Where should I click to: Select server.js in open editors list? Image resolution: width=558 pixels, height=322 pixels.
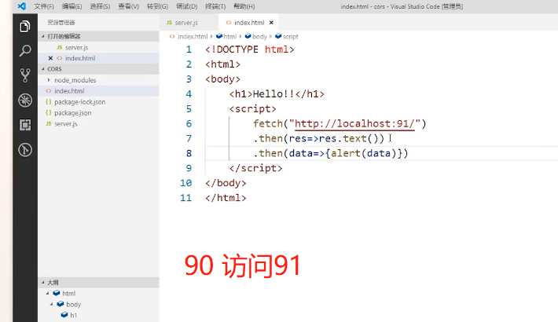click(98, 47)
